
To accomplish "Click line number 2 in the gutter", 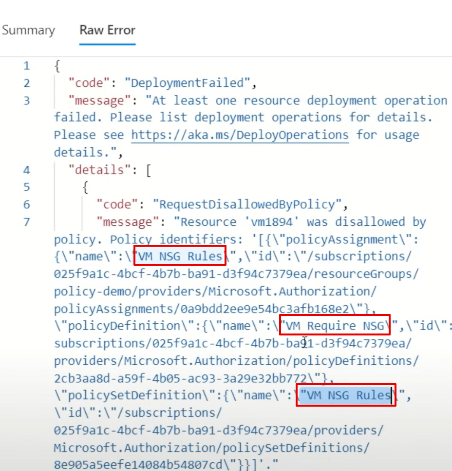I will pyautogui.click(x=26, y=83).
